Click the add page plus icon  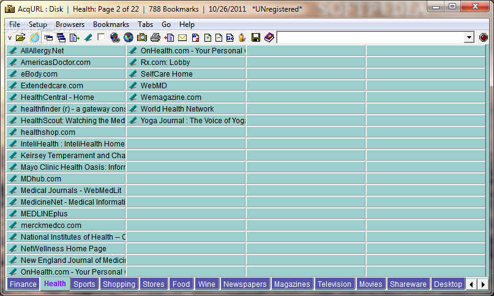[208, 37]
